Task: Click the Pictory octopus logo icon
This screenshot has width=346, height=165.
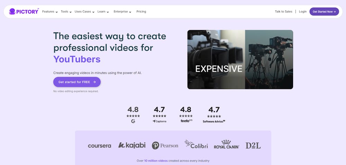Action: [12, 11]
